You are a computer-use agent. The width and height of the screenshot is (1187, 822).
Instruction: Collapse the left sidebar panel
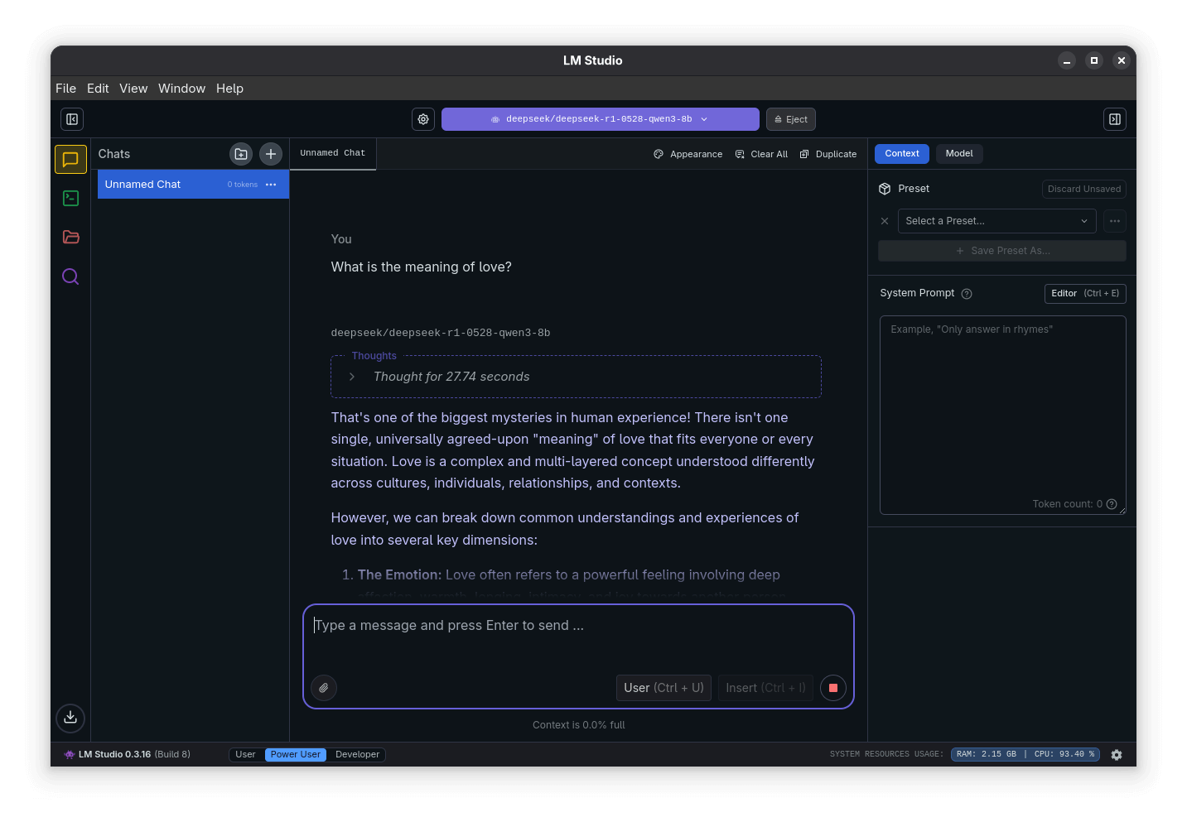click(x=71, y=118)
